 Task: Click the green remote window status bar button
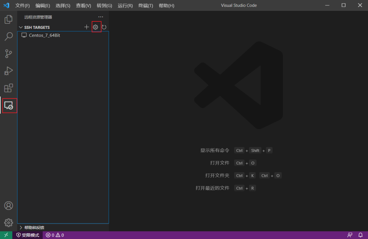click(6, 235)
